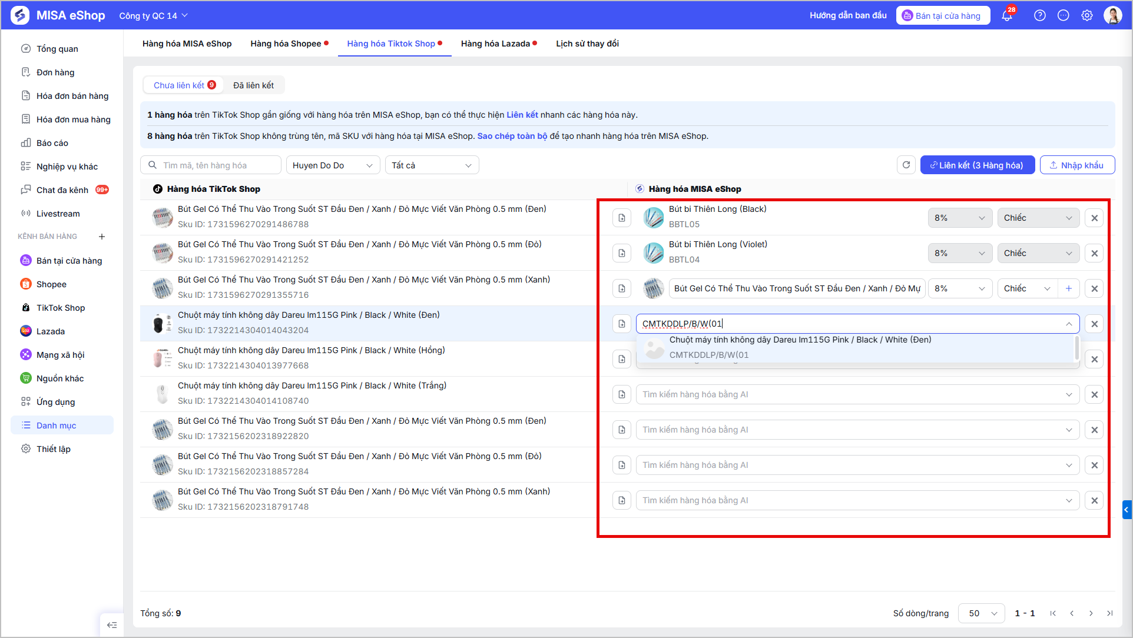The height and width of the screenshot is (638, 1133).
Task: Open the Huyen Do Do shop dropdown
Action: pos(333,165)
